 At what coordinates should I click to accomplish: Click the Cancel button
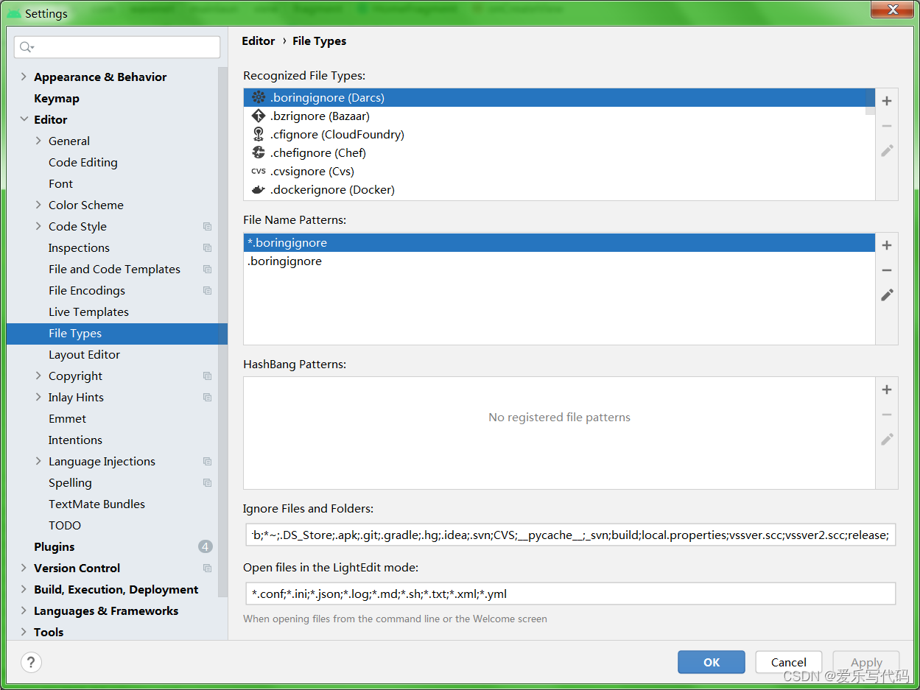[x=789, y=662]
